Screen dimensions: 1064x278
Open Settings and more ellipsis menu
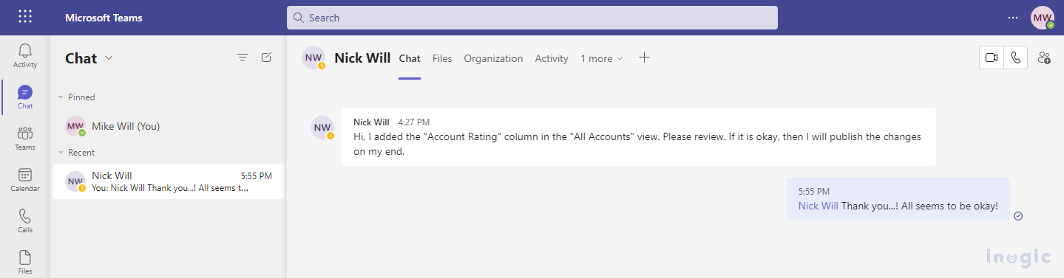point(1013,18)
